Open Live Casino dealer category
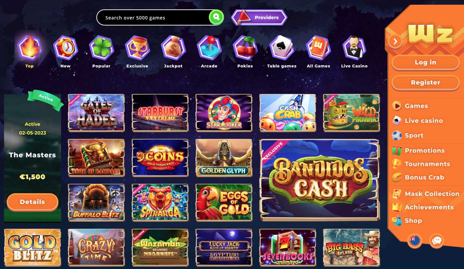This screenshot has height=269, width=464. (354, 48)
